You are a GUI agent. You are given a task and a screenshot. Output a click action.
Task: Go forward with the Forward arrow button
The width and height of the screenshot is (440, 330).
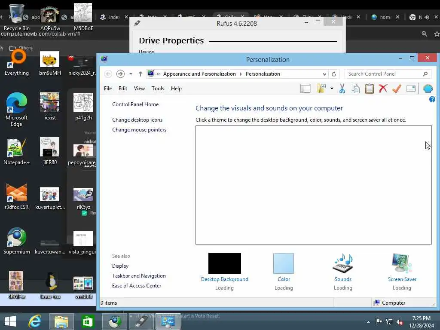(120, 74)
